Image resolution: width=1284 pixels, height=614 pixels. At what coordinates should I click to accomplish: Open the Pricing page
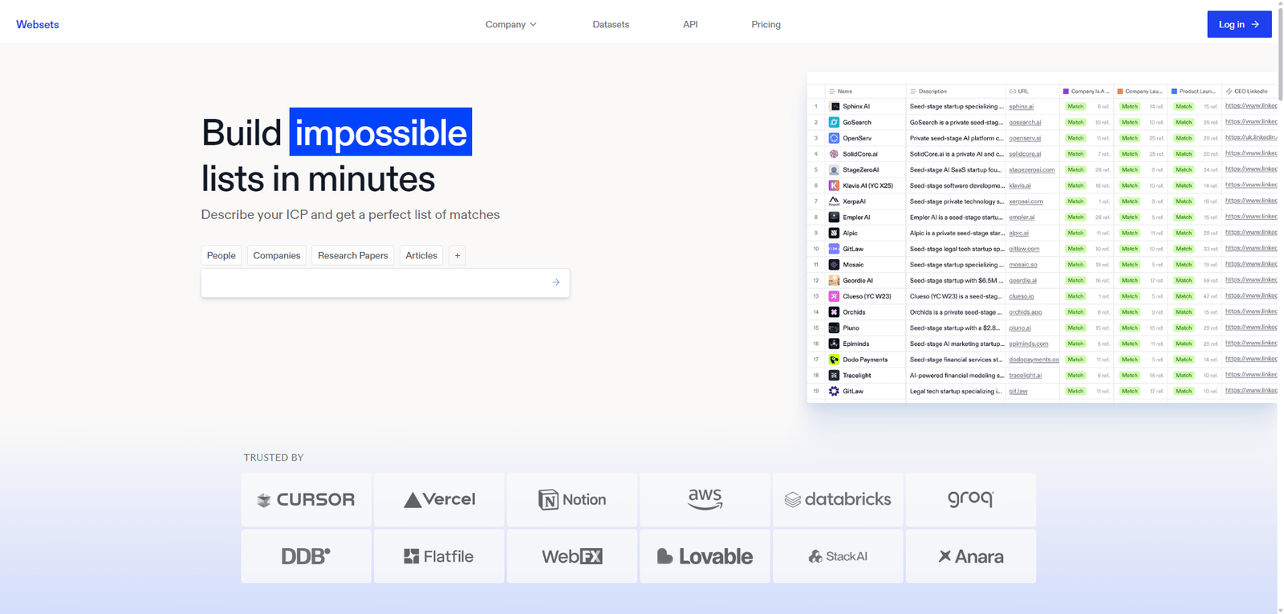766,25
